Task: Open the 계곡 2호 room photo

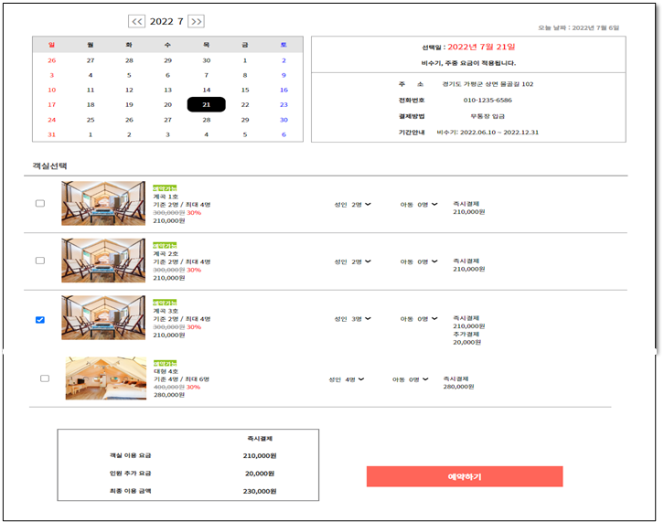Action: [103, 261]
